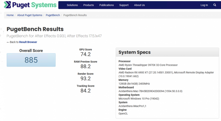Open About Puget Systems breadcrumb

pos(30,15)
